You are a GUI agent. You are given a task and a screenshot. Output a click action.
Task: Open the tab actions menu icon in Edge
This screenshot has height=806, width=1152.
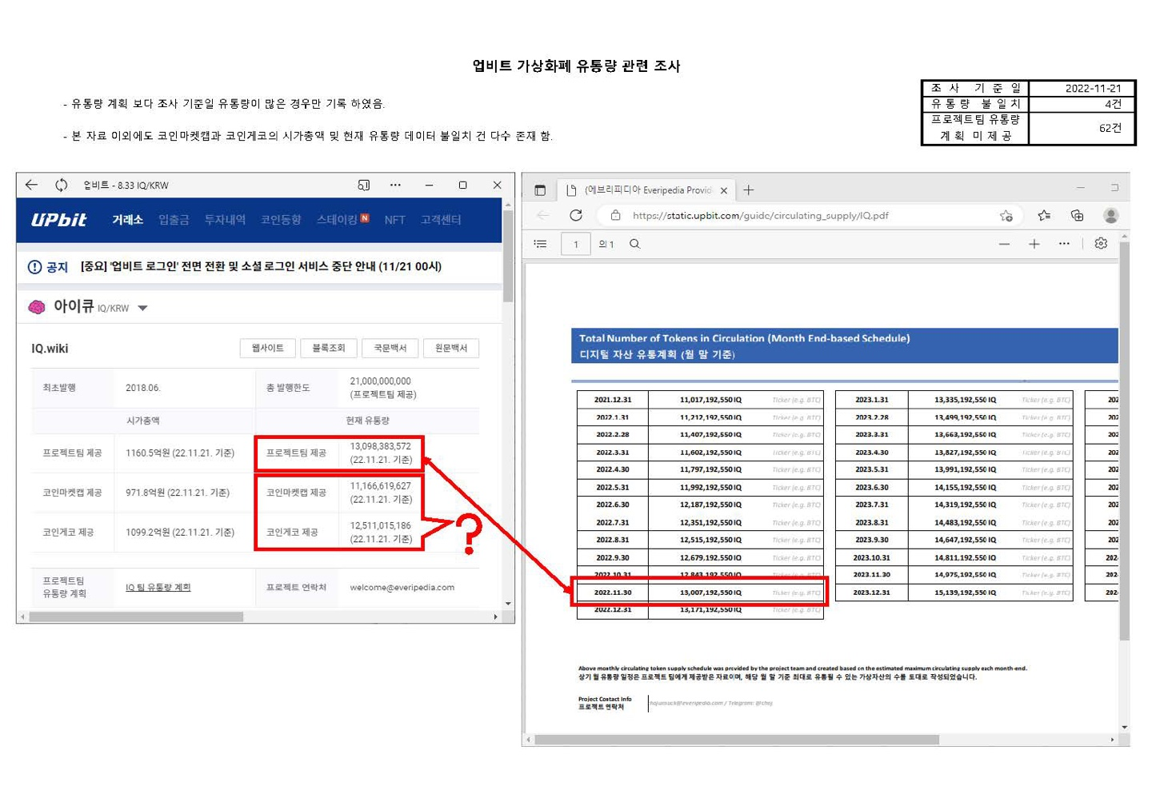pyautogui.click(x=540, y=190)
